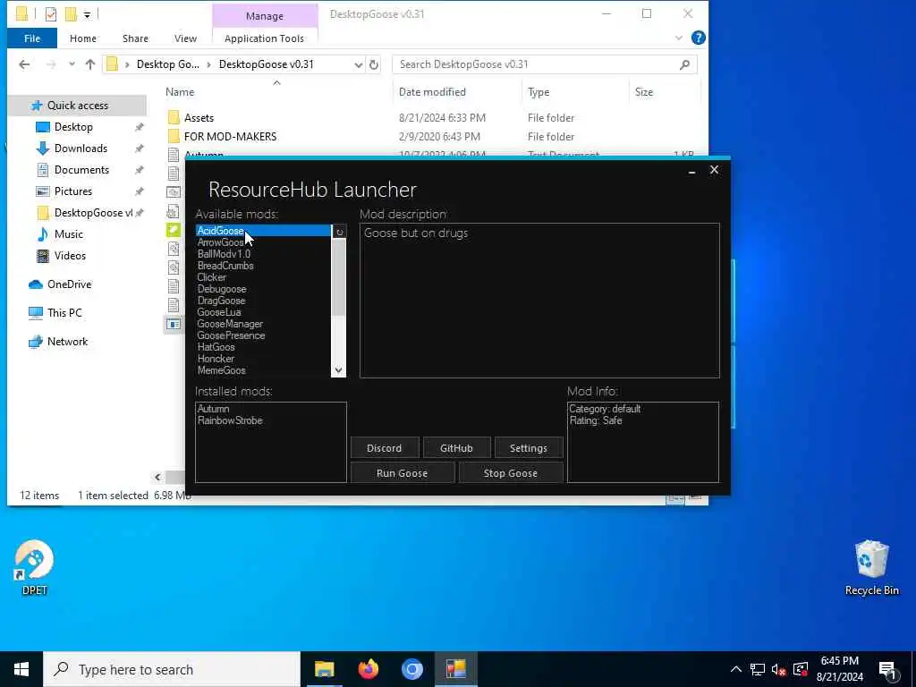Open Pictures in navigation pane
Viewport: 916px width, 687px height.
pyautogui.click(x=72, y=191)
